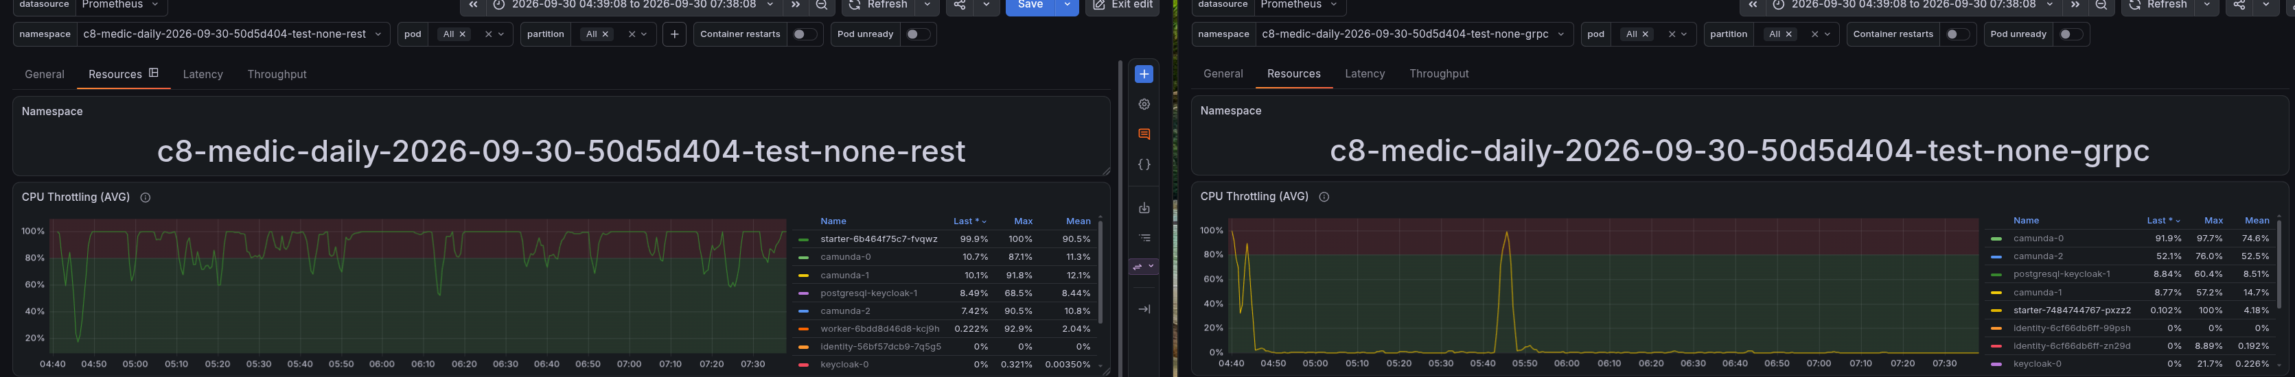The width and height of the screenshot is (2295, 377).
Task: Click CPU Throttling info icon in grpc window
Action: pyautogui.click(x=1324, y=197)
